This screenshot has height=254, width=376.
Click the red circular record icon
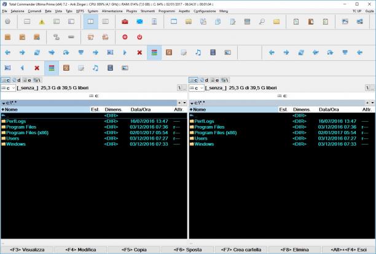pos(125,37)
